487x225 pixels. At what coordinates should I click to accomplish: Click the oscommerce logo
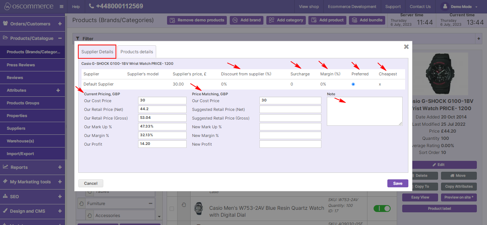point(29,7)
